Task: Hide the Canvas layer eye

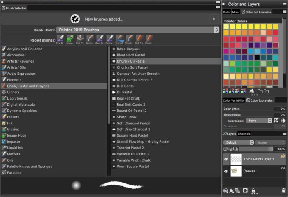Action: point(226,171)
